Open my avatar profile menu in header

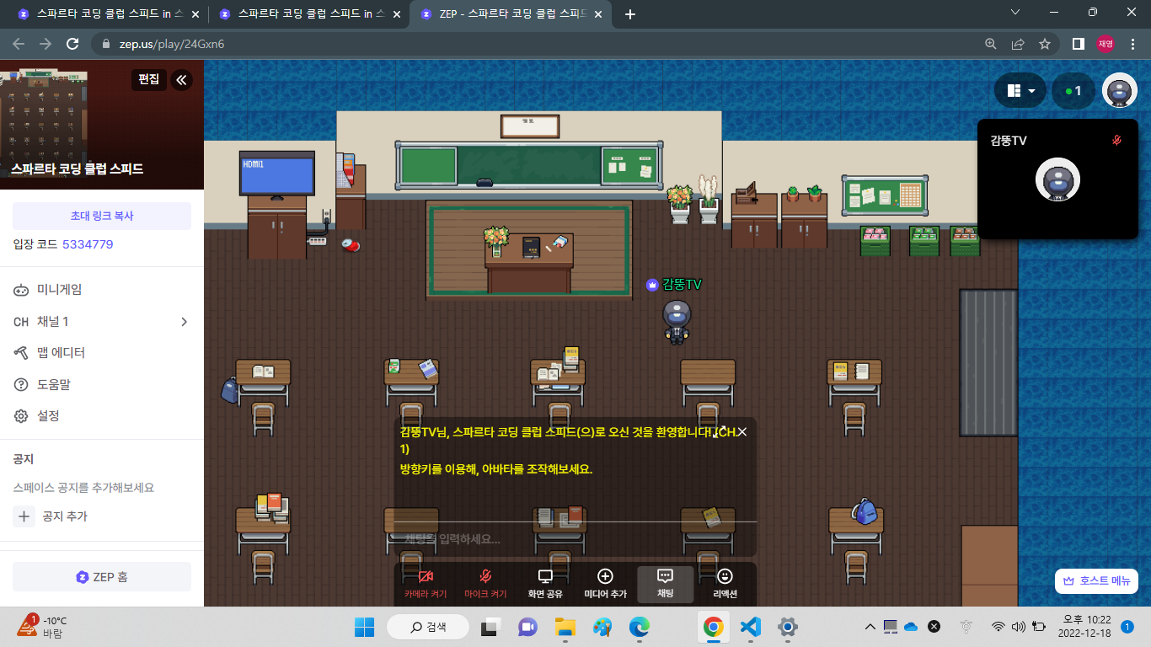coord(1120,91)
